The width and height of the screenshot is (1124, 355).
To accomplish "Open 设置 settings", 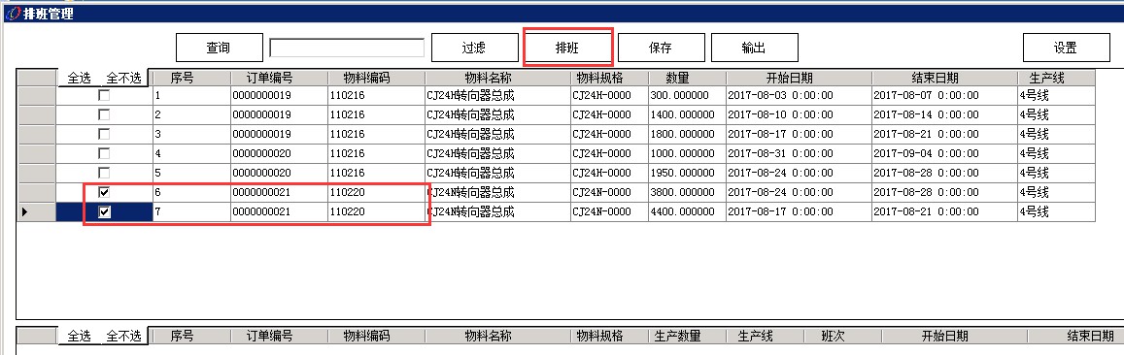I will click(1065, 48).
